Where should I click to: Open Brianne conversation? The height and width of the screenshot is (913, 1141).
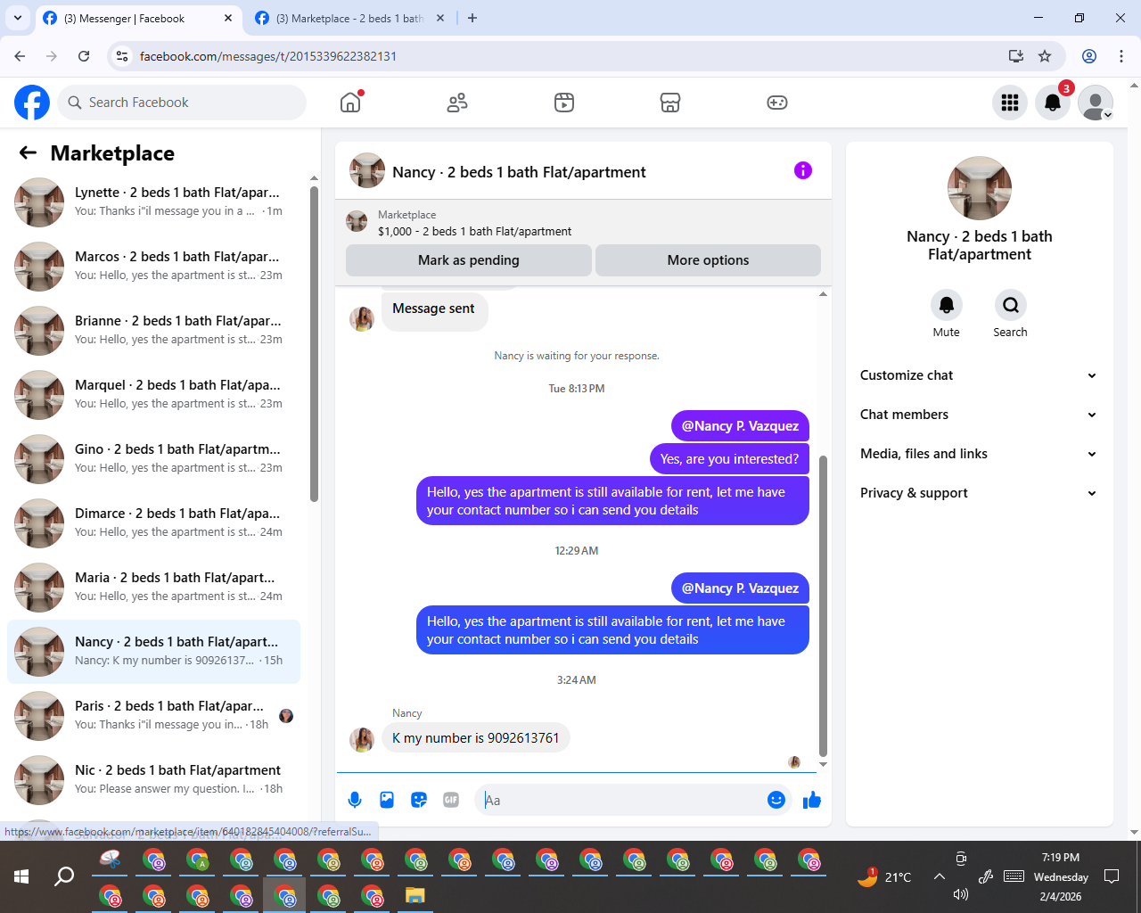coord(153,331)
